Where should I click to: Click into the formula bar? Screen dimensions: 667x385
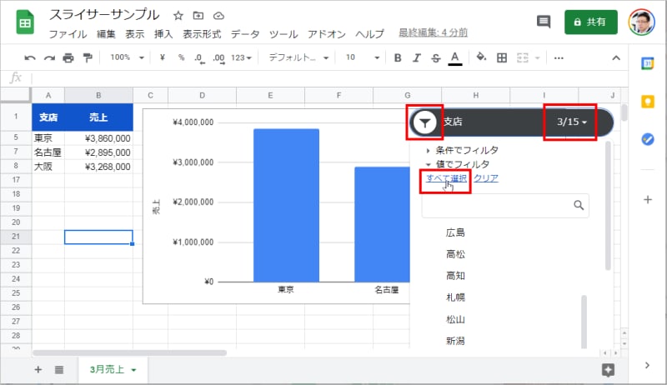coord(328,77)
